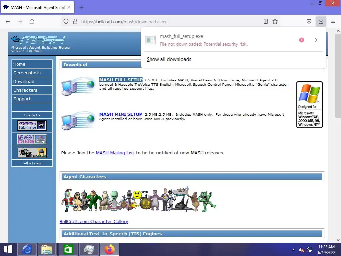Image resolution: width=341 pixels, height=256 pixels.
Task: Launch Internet Explorer from taskbar
Action: tap(27, 249)
